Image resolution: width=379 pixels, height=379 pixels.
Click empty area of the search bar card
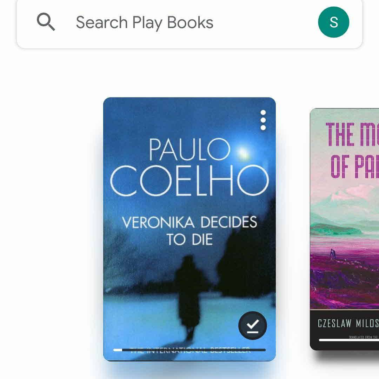(266, 22)
